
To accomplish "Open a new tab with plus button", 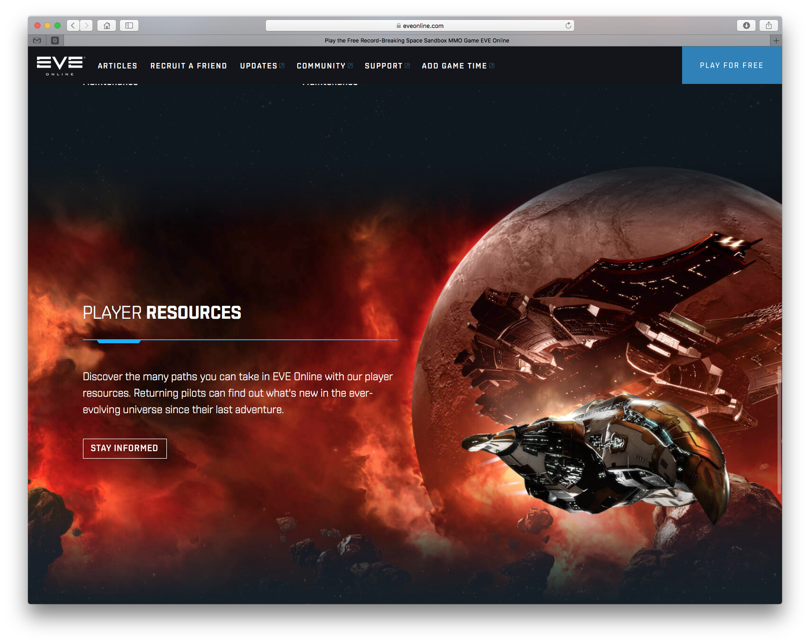I will (x=776, y=40).
